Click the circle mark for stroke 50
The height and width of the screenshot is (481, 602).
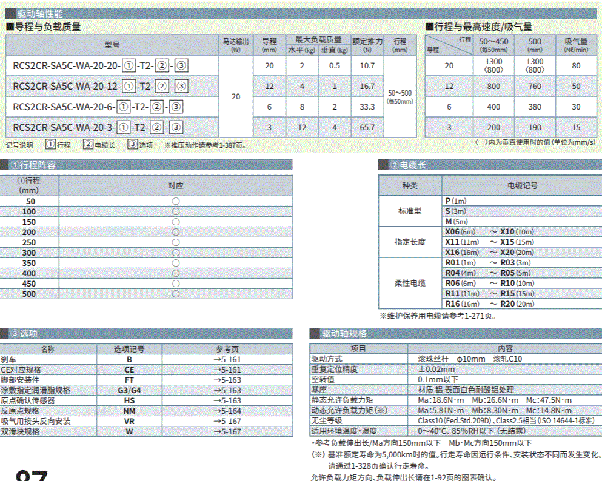(176, 201)
